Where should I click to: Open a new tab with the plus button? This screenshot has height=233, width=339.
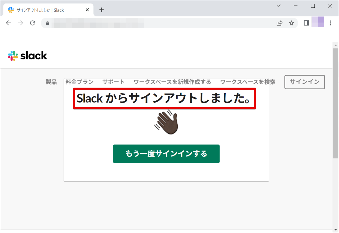tap(101, 10)
